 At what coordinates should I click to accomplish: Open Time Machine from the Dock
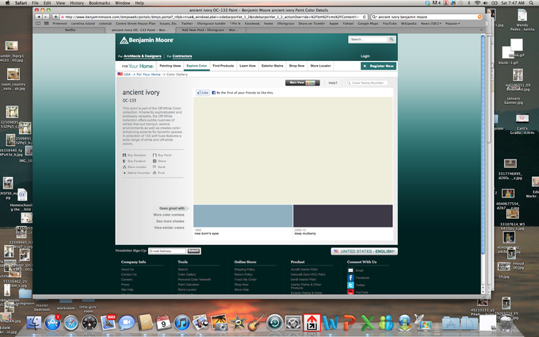pos(275,324)
